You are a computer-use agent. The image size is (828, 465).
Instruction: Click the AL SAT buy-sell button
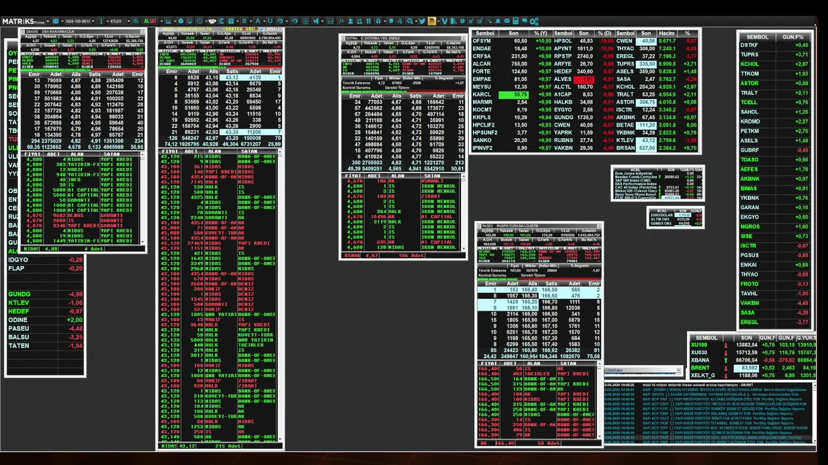click(x=150, y=21)
